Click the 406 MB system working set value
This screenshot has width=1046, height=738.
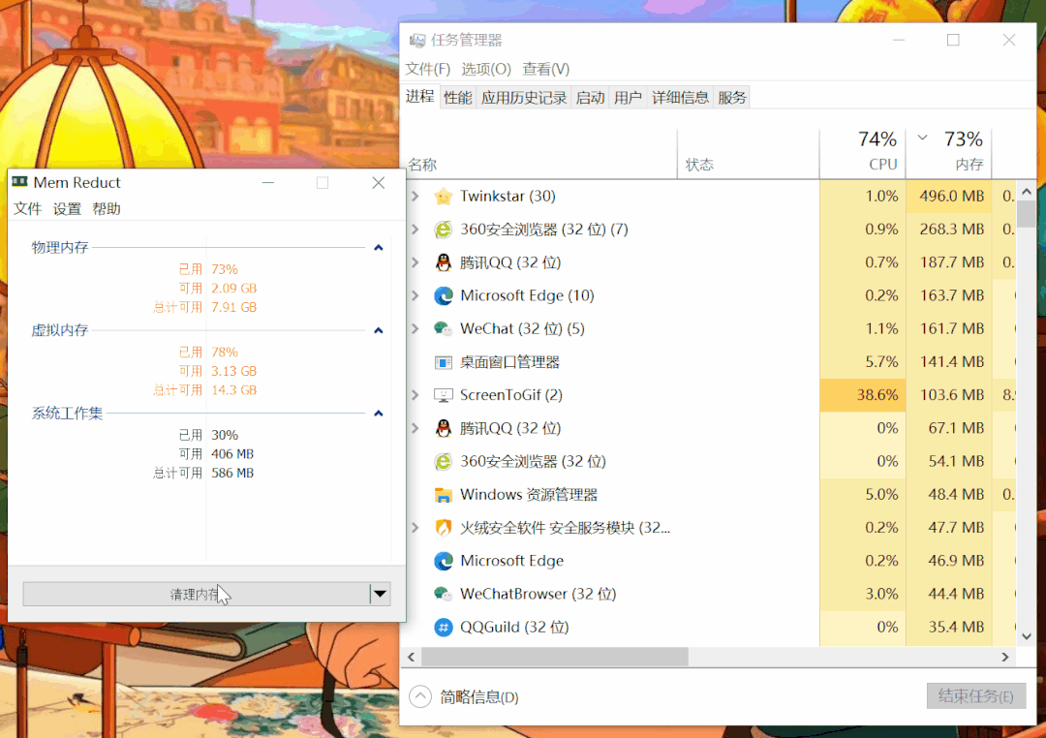[x=232, y=453]
